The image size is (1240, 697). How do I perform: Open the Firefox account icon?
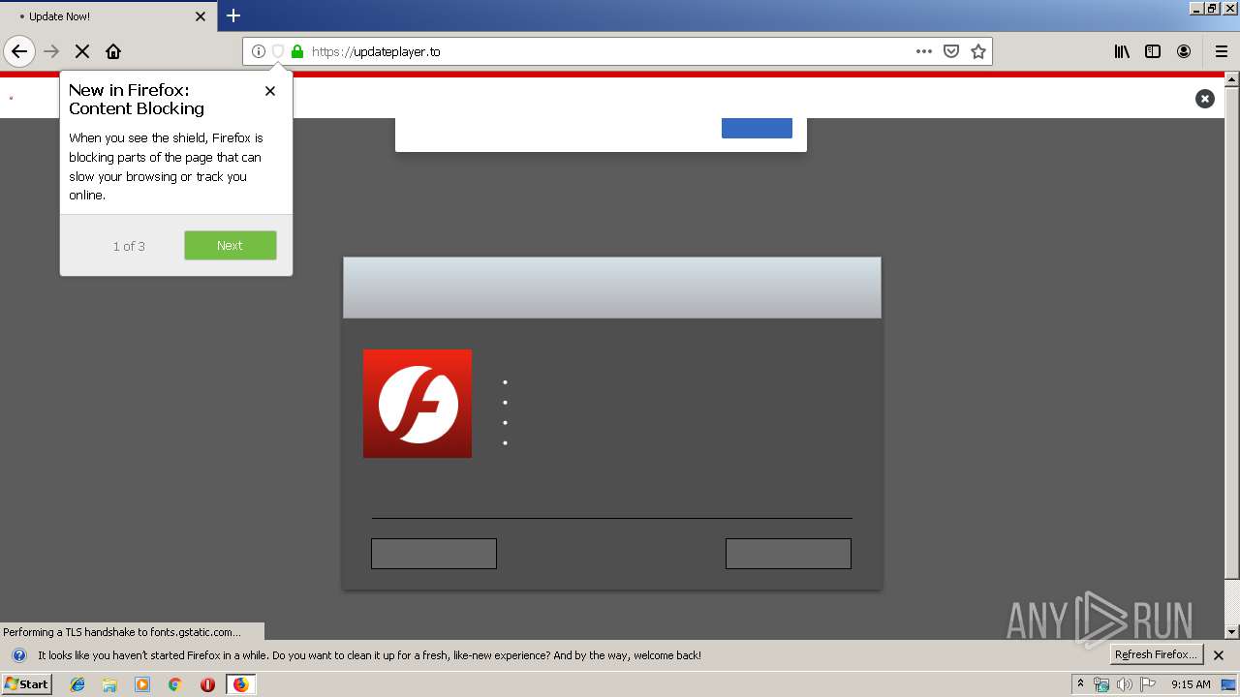coord(1184,51)
